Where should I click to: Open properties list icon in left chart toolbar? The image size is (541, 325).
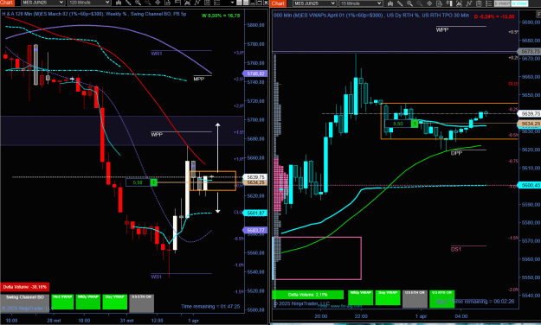[217, 3]
